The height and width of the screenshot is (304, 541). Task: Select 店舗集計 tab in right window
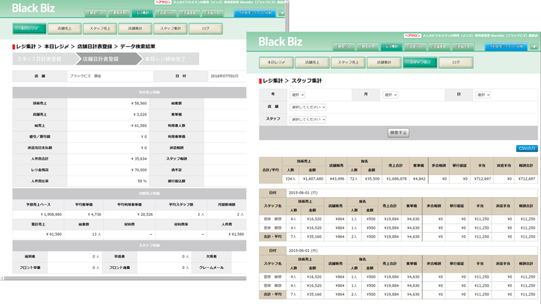(384, 63)
